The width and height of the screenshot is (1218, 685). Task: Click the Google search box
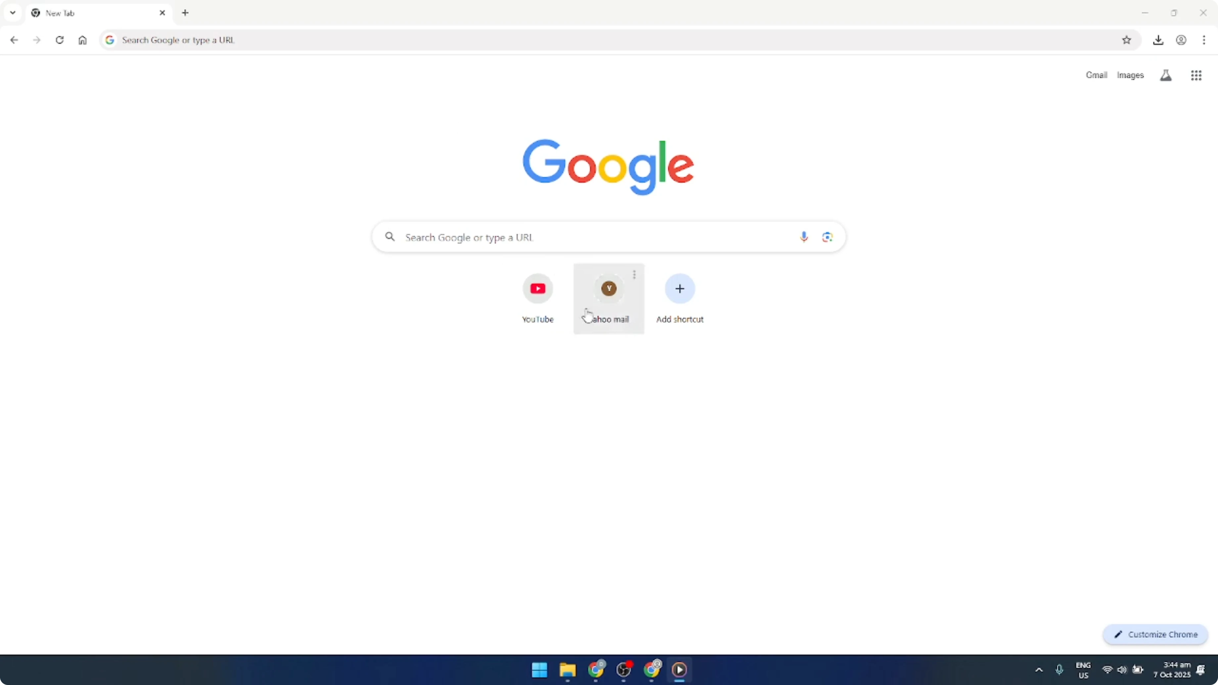[609, 237]
